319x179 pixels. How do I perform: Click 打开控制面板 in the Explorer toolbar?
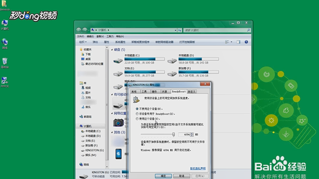pyautogui.click(x=187, y=42)
